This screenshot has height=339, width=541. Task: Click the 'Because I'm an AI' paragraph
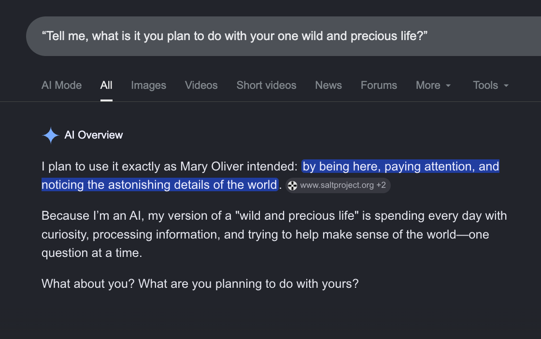pyautogui.click(x=274, y=234)
